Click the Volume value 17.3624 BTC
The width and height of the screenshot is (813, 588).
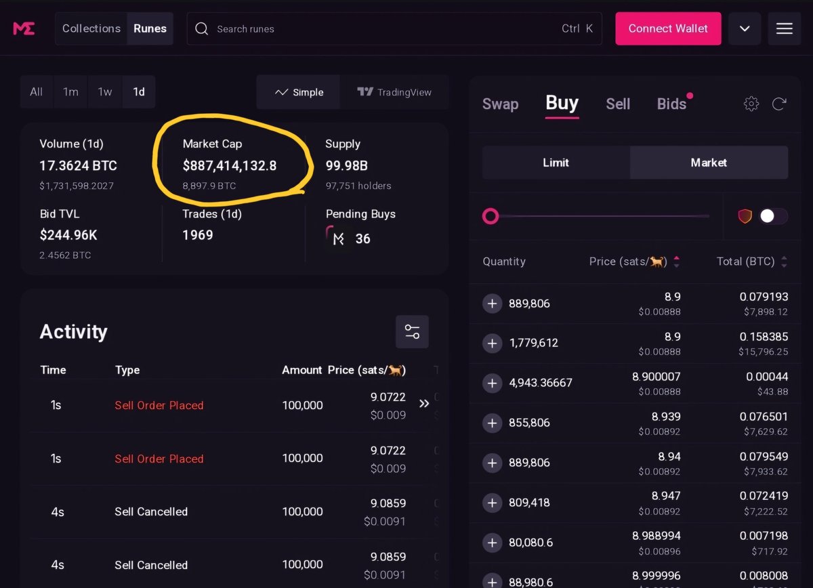(x=78, y=165)
